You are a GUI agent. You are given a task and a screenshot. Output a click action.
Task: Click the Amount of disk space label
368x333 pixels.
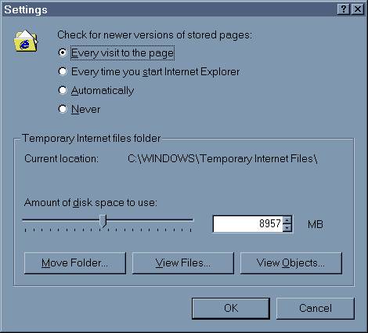(91, 203)
